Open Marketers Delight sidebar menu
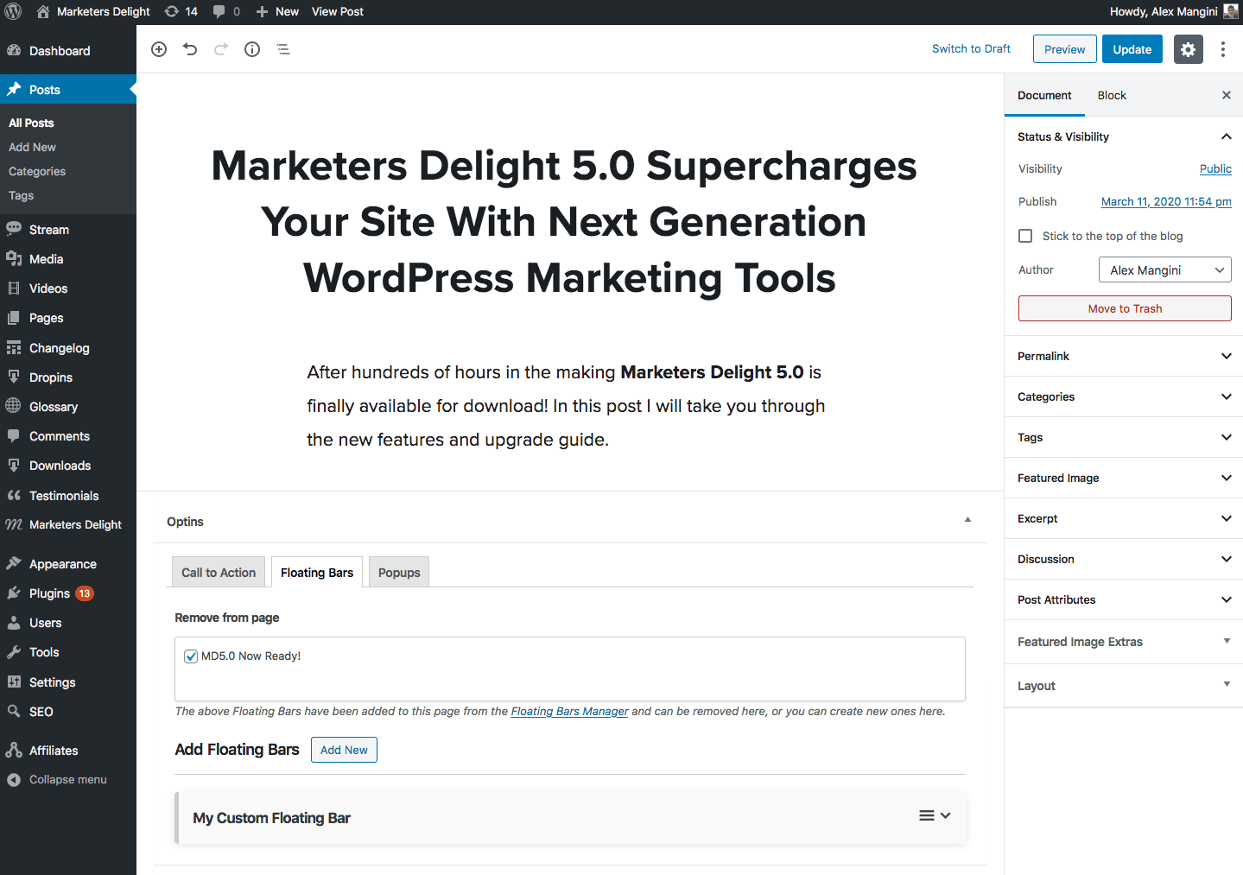 68,524
